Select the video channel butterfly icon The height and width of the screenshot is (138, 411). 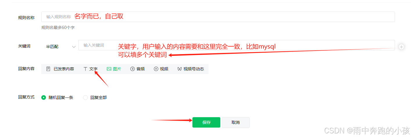pyautogui.click(x=180, y=69)
